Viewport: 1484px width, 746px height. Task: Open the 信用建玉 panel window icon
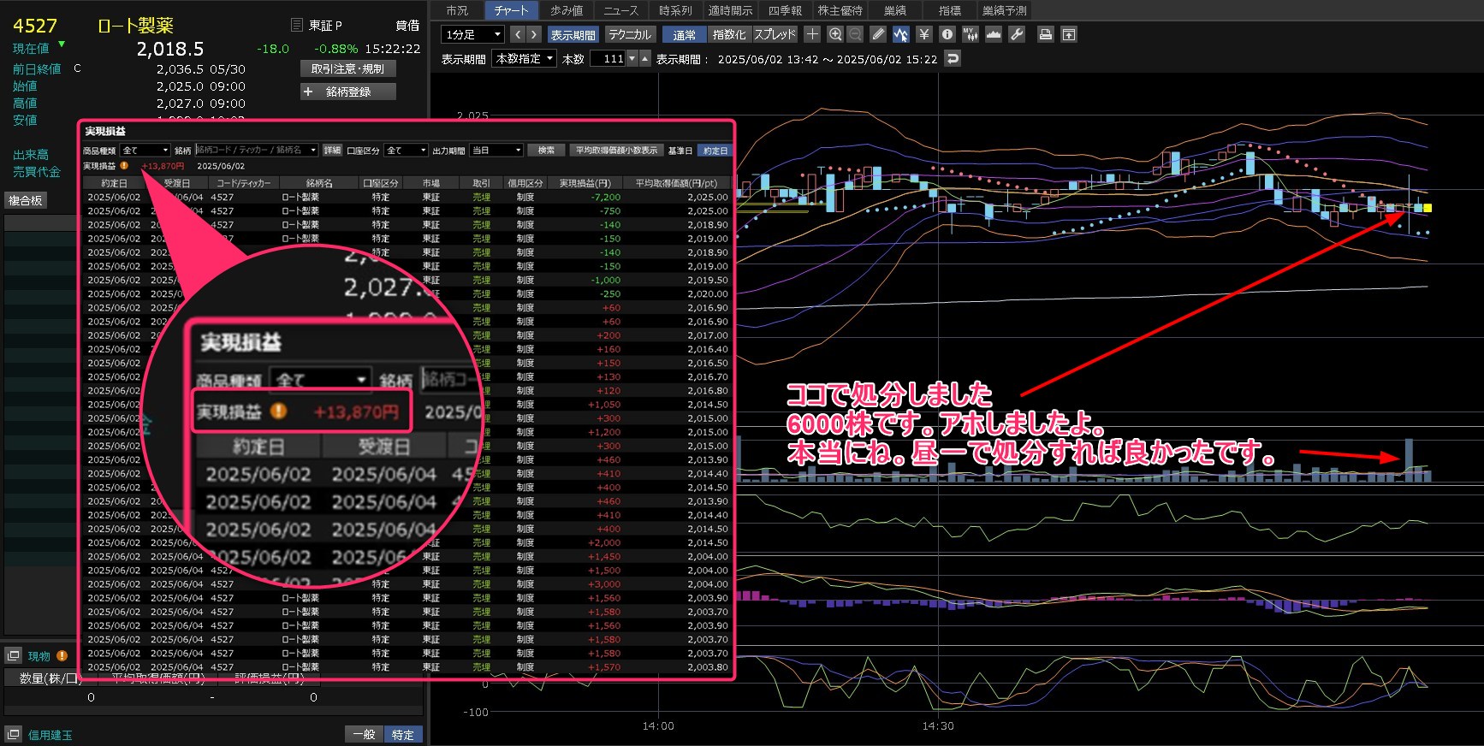13,734
